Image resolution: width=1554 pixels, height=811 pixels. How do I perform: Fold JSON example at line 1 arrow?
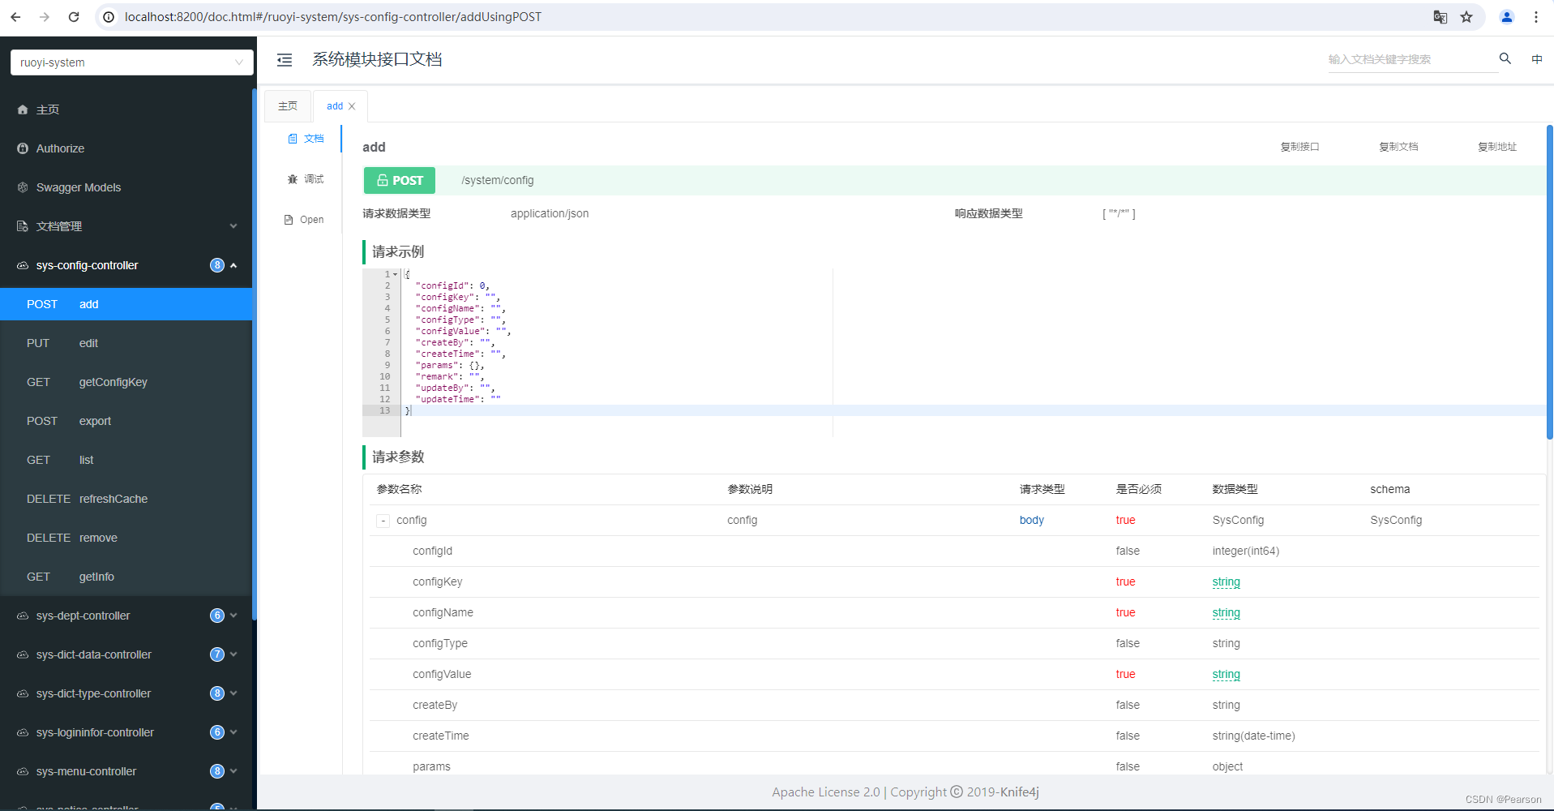[x=396, y=274]
